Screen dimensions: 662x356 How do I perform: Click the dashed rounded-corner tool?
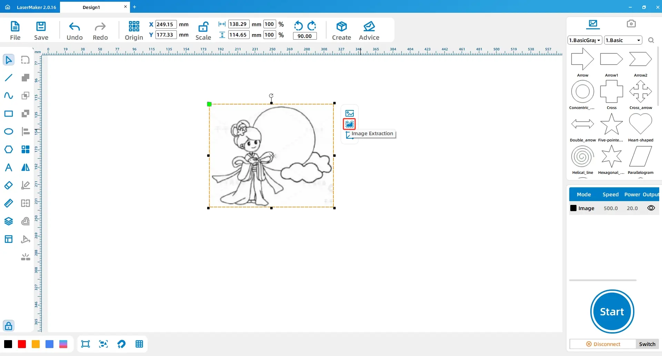click(26, 60)
